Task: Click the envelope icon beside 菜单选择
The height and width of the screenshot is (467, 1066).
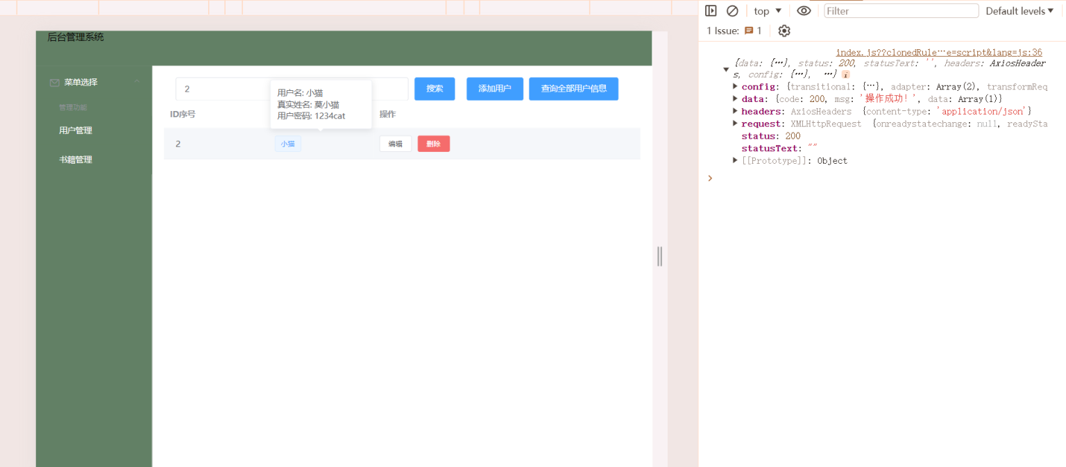Action: tap(54, 83)
